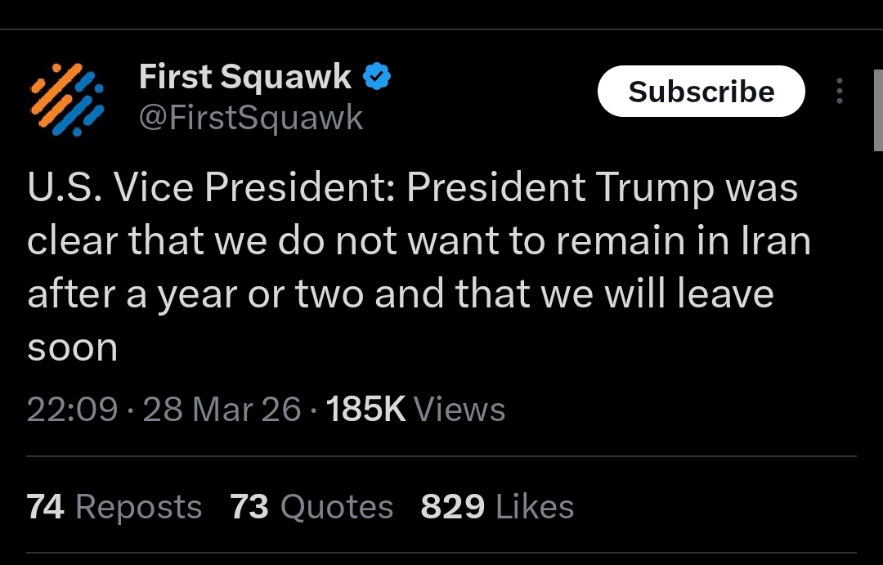View the 74 Reposts list
The width and height of the screenshot is (883, 565).
click(114, 507)
